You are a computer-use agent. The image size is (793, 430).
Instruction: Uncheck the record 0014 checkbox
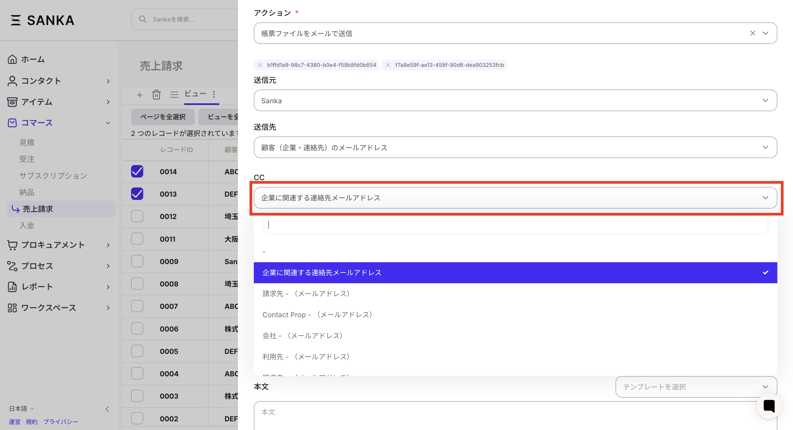pyautogui.click(x=137, y=172)
